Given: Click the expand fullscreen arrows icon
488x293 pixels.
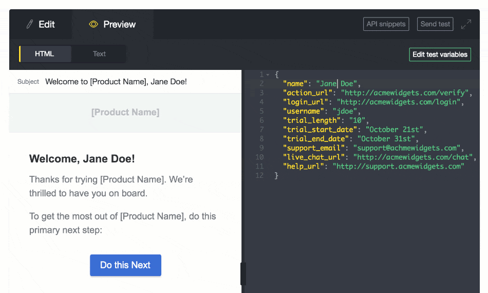Looking at the screenshot, I should point(466,24).
